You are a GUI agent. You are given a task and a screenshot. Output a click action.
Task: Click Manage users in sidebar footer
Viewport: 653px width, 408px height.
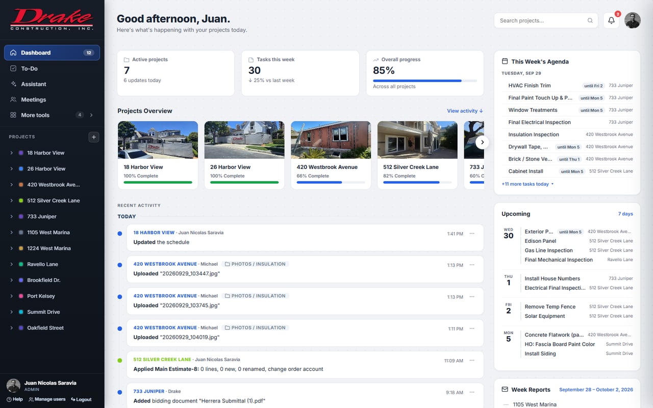coord(47,399)
